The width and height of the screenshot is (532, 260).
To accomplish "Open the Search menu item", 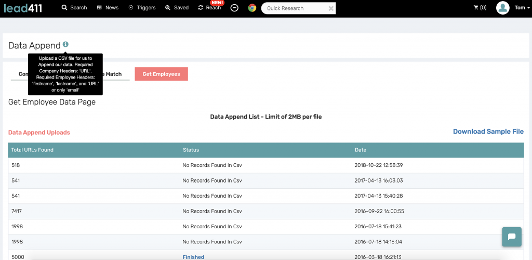I will point(74,7).
